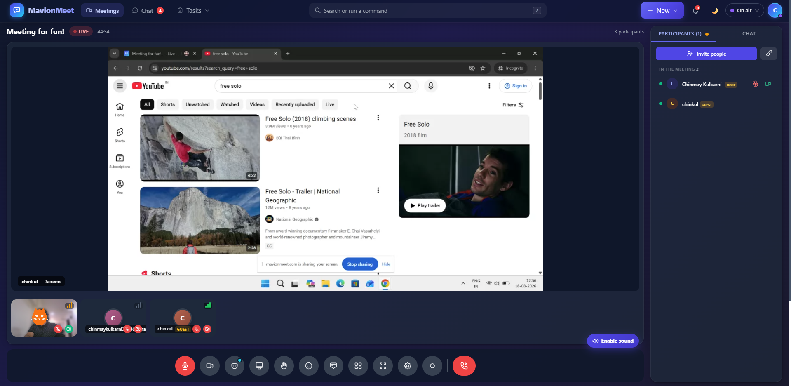The width and height of the screenshot is (791, 386).
Task: Open Chrome three-dot menu in shared browser
Action: pos(535,68)
